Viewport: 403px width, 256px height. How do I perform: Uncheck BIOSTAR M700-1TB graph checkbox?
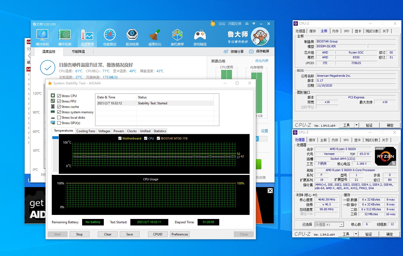(159, 138)
